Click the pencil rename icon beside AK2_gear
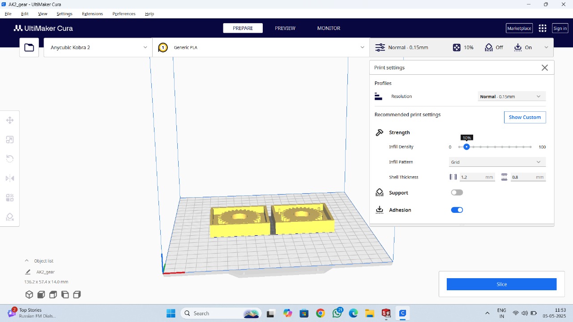 pos(28,272)
